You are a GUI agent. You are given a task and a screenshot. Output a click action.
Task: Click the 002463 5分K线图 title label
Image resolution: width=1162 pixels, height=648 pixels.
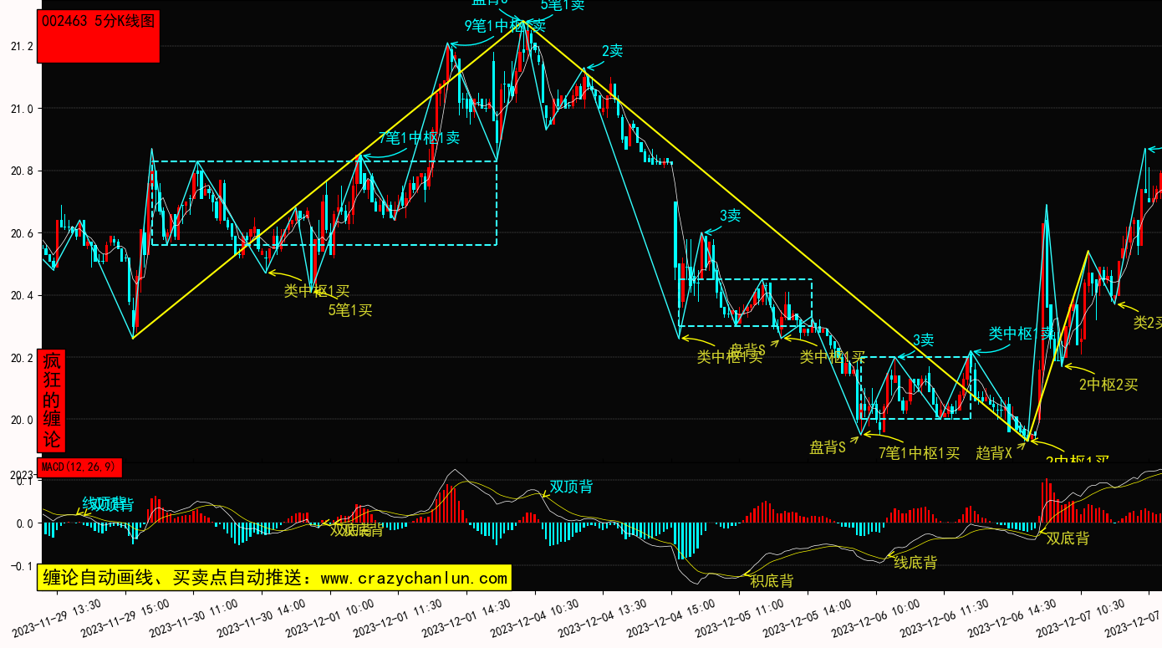coord(99,22)
